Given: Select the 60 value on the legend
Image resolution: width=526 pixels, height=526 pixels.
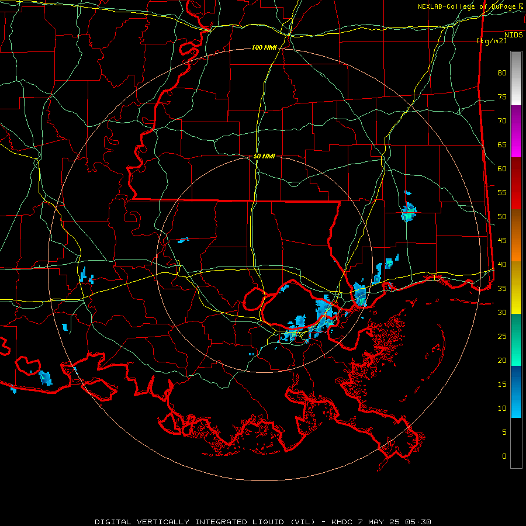Looking at the screenshot, I should tap(502, 169).
